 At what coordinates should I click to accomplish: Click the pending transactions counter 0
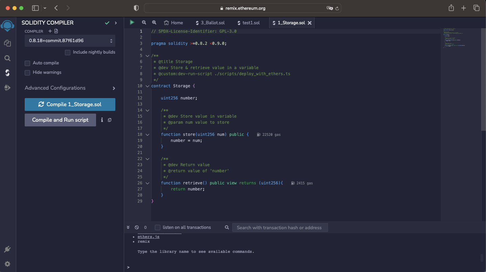pos(145,228)
